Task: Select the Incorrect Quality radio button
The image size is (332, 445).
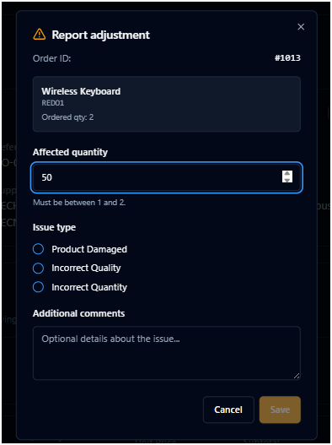Action: 38,268
